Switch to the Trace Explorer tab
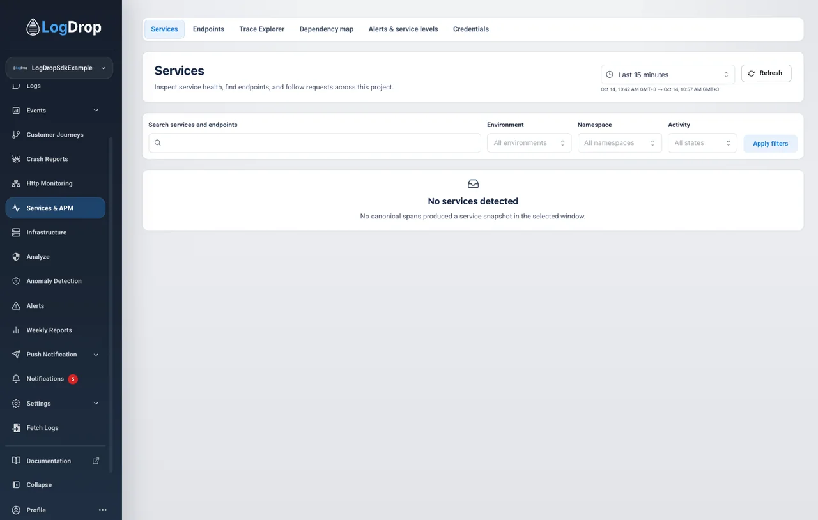Viewport: 818px width, 520px height. click(x=262, y=29)
